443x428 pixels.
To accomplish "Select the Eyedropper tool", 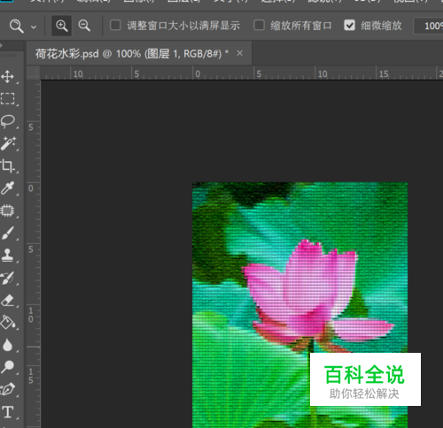I will pos(8,188).
